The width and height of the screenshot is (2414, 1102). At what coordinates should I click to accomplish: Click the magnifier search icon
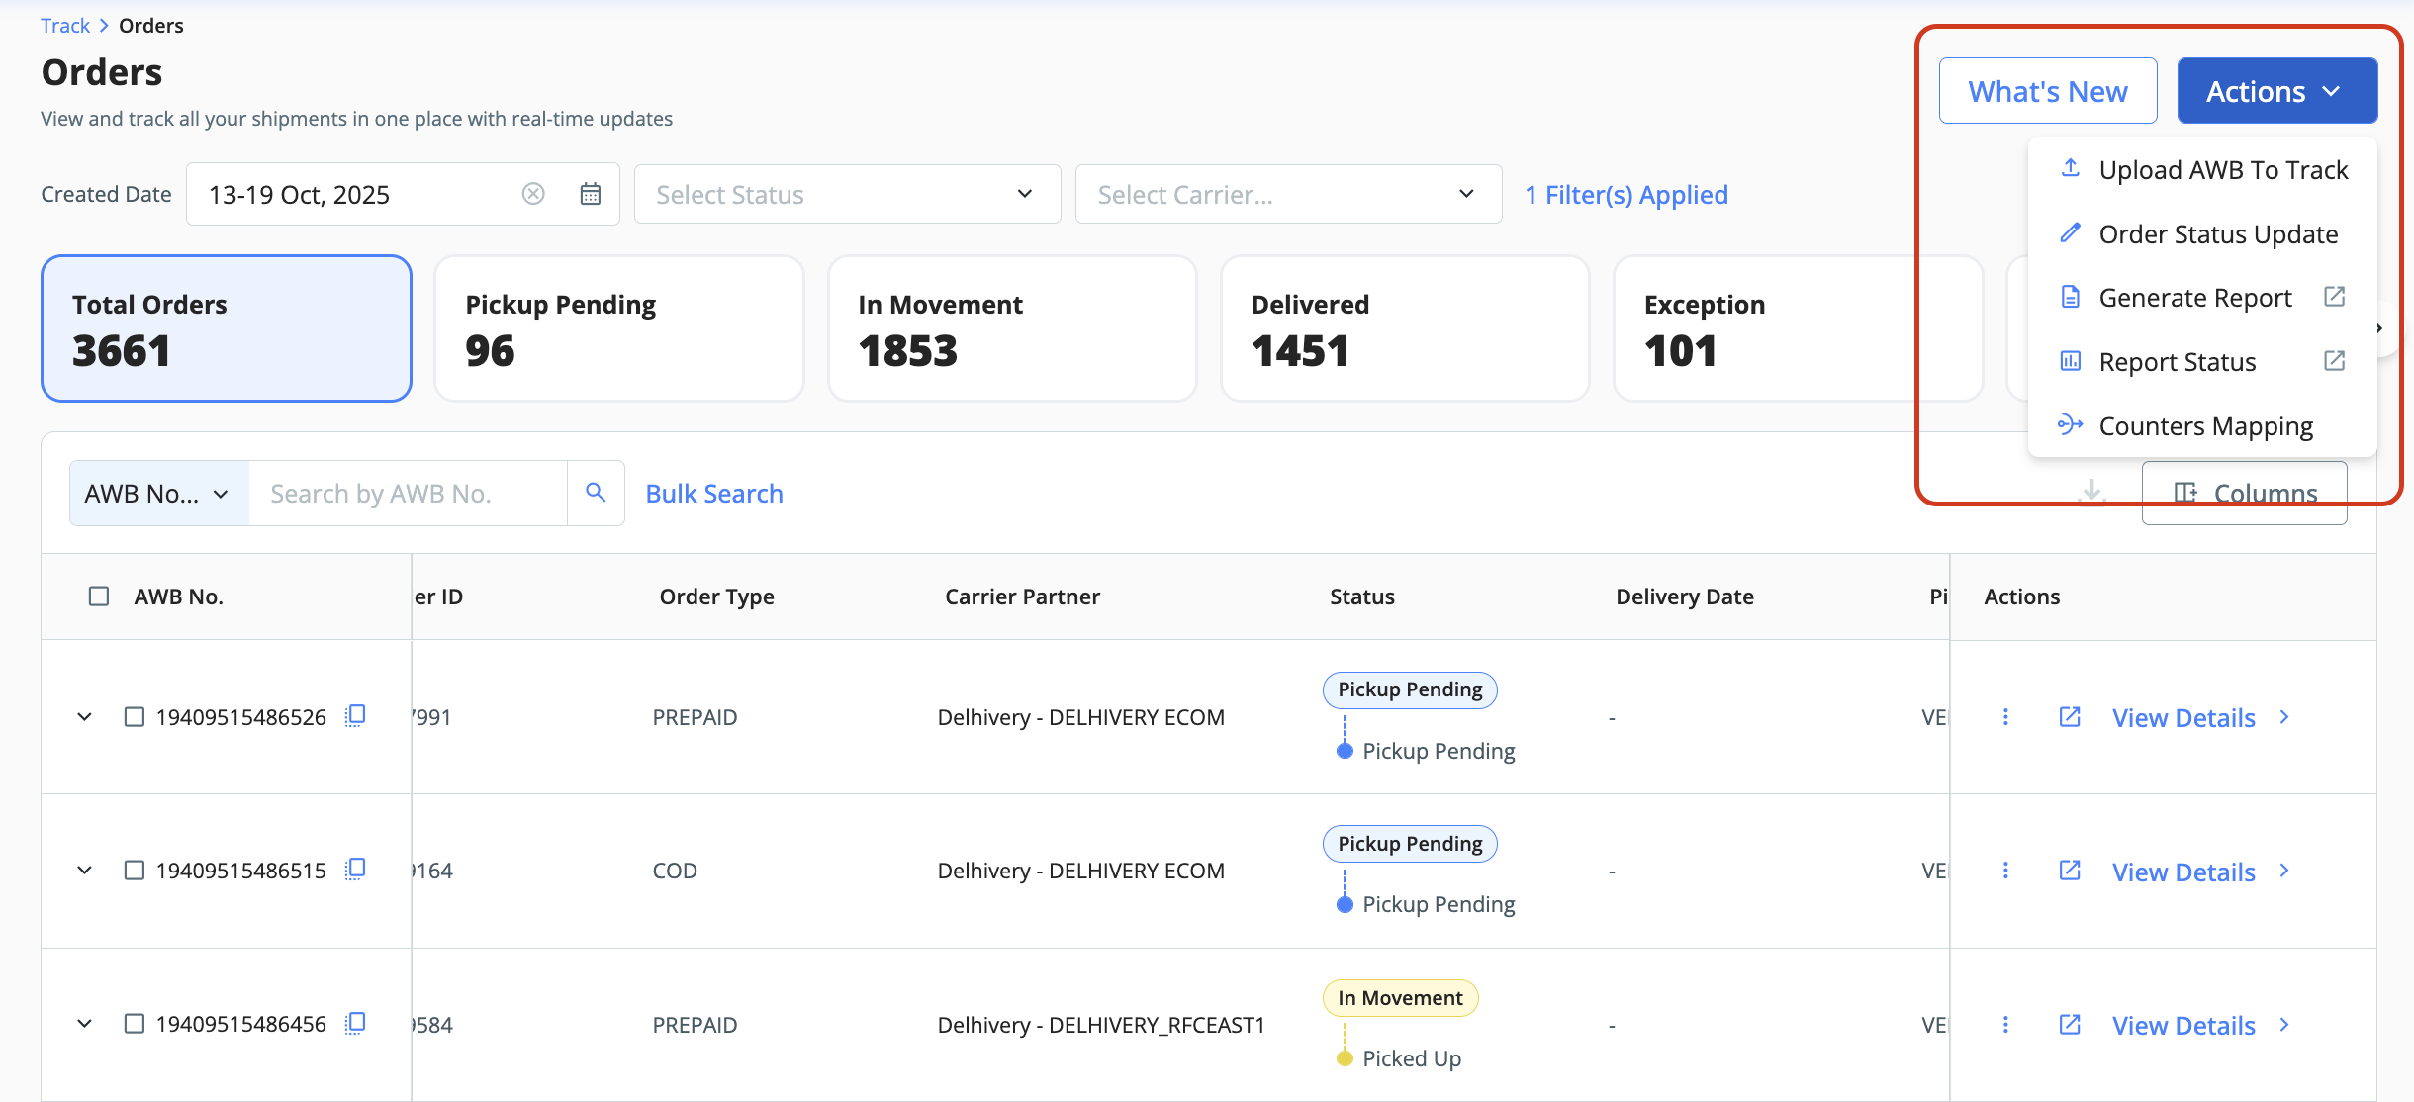(595, 493)
